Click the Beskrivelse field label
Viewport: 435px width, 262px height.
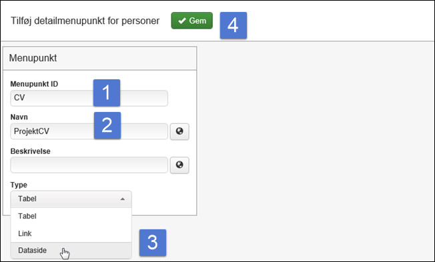(31, 151)
